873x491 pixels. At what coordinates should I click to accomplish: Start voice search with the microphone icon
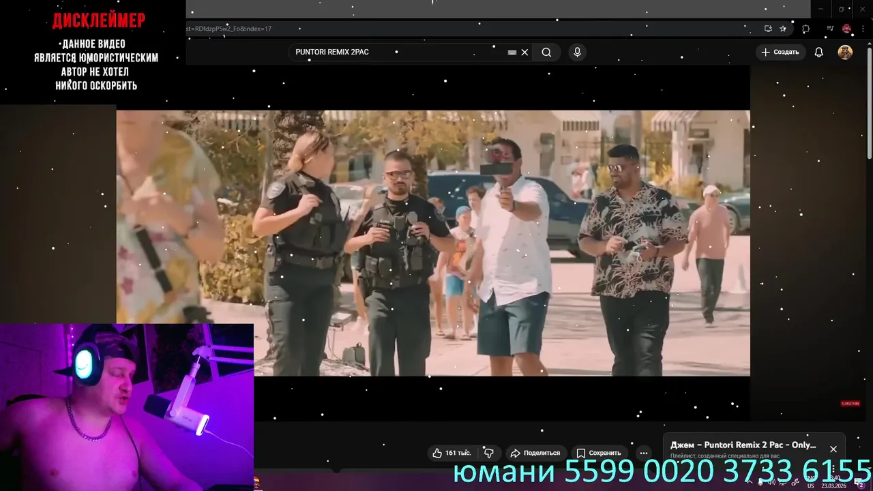577,53
